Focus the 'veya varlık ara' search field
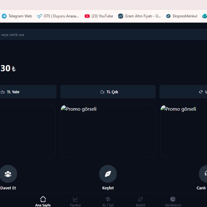The height and width of the screenshot is (207, 207). [x=103, y=34]
